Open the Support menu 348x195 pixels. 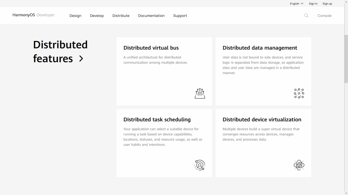point(180,16)
